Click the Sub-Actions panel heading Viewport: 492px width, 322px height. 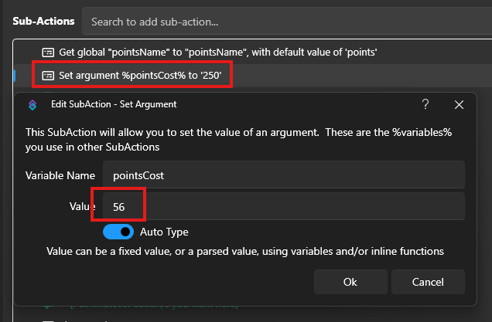coord(43,22)
